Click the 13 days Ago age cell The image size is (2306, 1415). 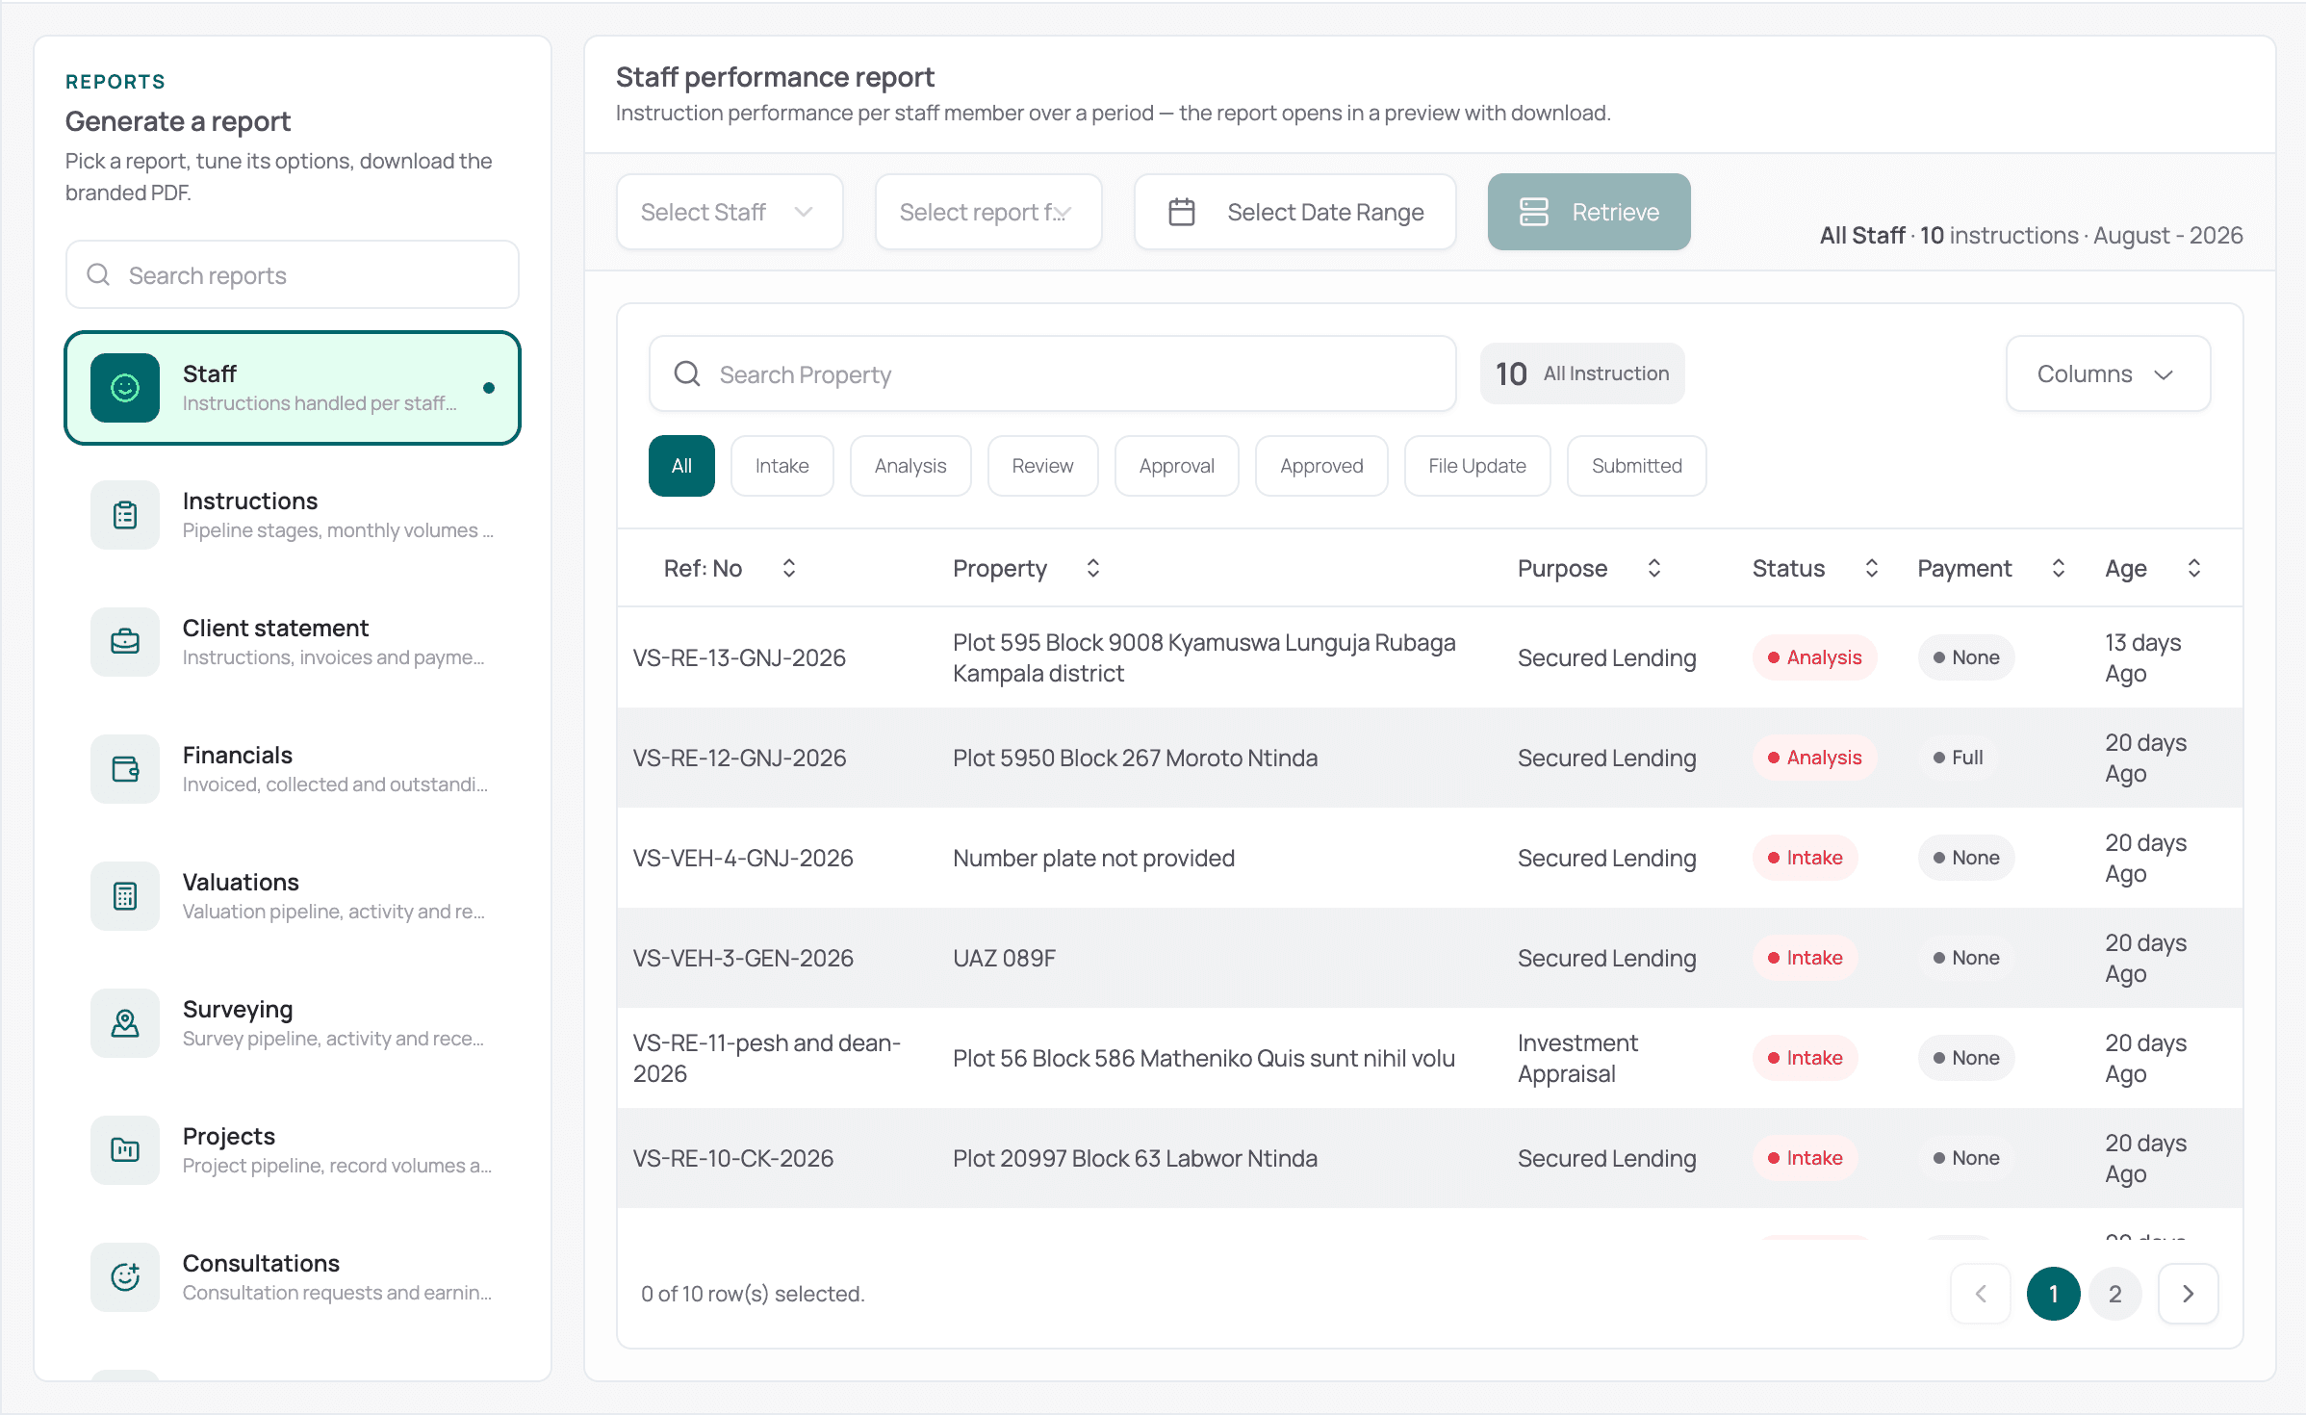[x=2142, y=657]
